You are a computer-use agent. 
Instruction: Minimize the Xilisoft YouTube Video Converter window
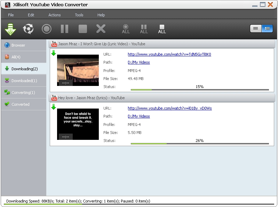(x=255, y=6)
